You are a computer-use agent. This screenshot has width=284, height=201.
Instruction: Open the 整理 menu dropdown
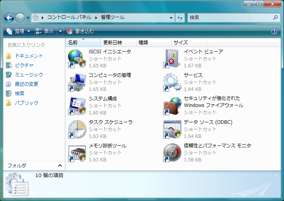18,31
